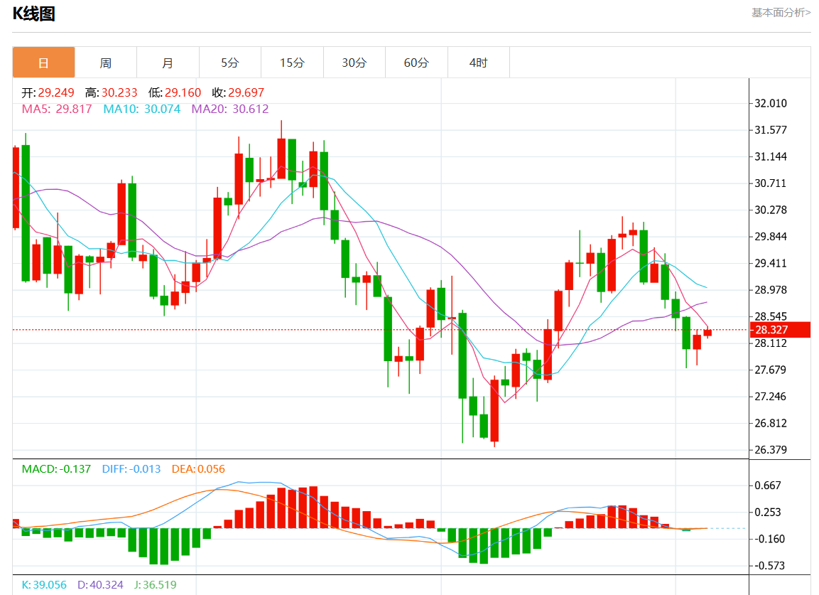Click the 0.667 MACD axis label
819x595 pixels.
[x=768, y=486]
